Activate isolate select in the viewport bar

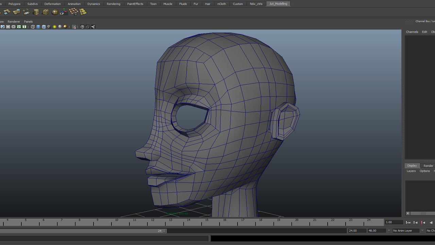74,27
